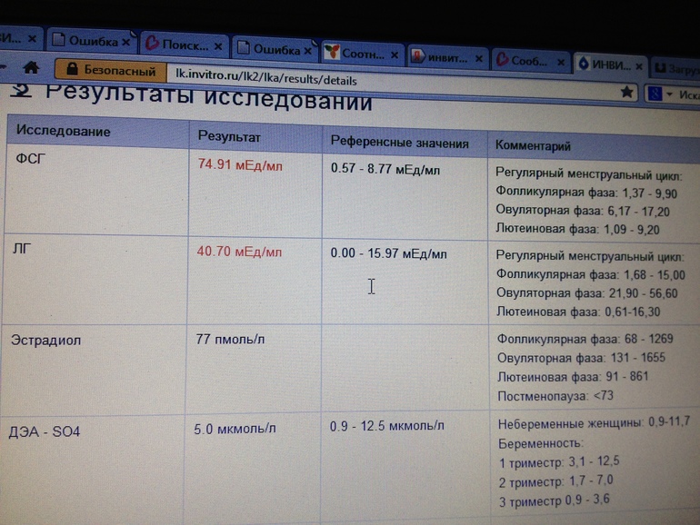Close the Поиск tab

coord(218,46)
